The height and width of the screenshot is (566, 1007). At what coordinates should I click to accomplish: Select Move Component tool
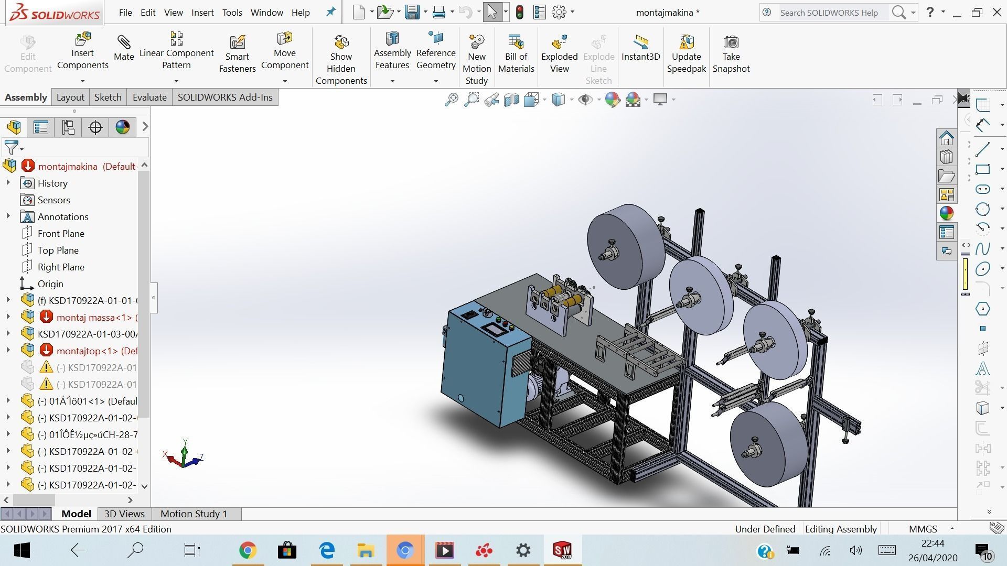(x=284, y=51)
